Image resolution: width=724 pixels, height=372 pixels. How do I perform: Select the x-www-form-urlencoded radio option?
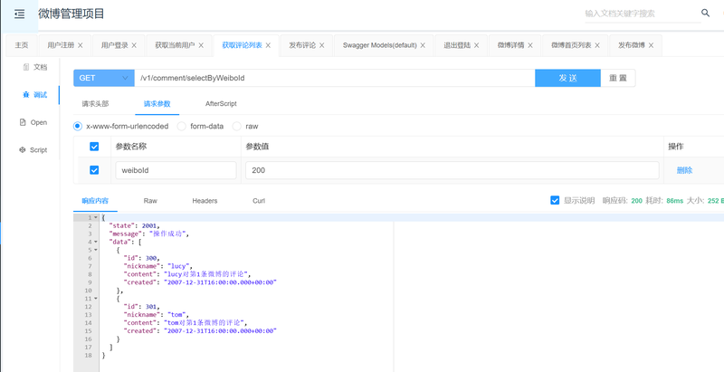click(78, 126)
